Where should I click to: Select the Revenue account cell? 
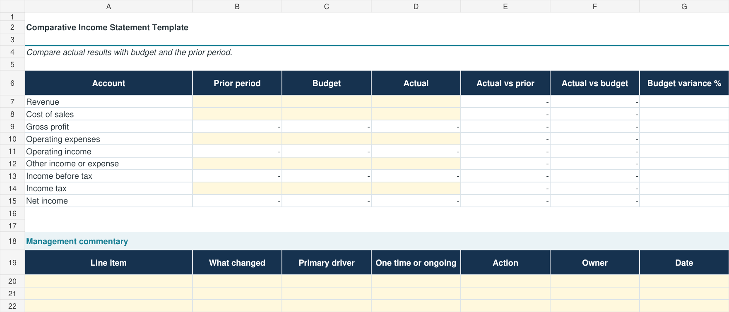tap(108, 102)
